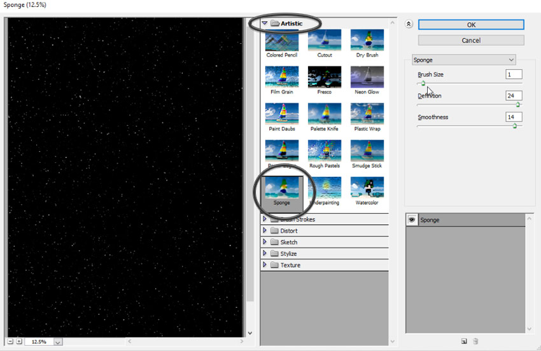Expand the Distort filter folder
This screenshot has height=351, width=541.
[265, 230]
